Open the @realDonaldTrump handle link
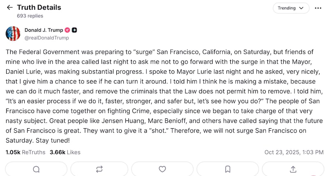This screenshot has width=329, height=176. (46, 37)
